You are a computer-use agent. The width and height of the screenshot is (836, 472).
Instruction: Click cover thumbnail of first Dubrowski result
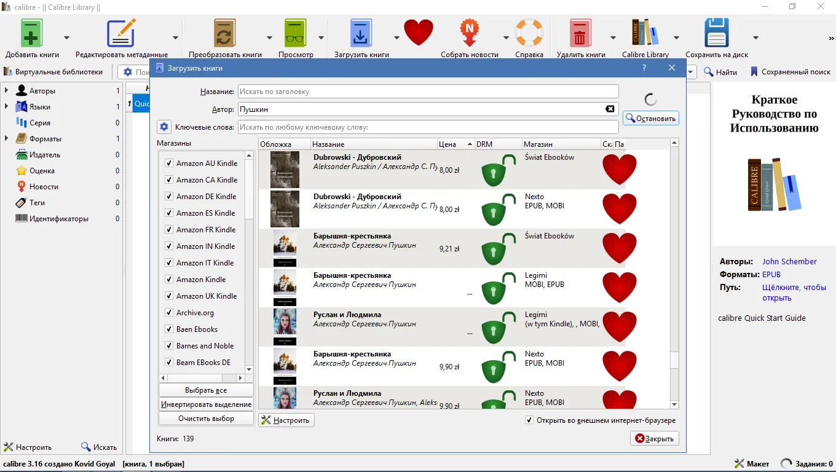285,170
